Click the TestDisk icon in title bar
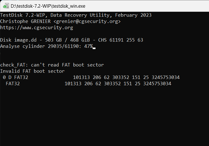The width and height of the screenshot is (209, 146). [6, 6]
